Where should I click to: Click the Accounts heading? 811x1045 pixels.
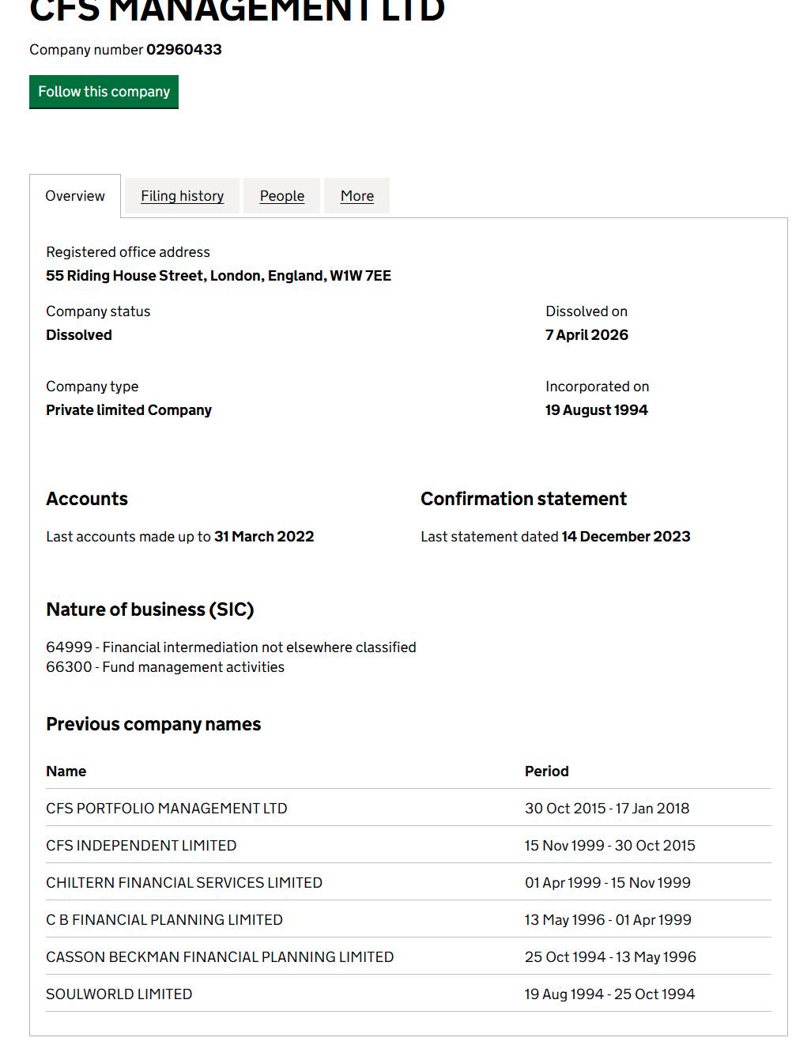(87, 499)
